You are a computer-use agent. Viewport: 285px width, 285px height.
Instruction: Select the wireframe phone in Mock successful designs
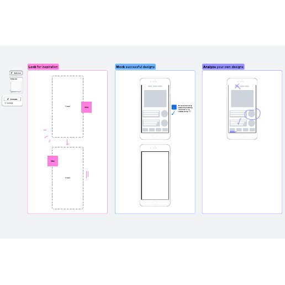[x=155, y=109]
